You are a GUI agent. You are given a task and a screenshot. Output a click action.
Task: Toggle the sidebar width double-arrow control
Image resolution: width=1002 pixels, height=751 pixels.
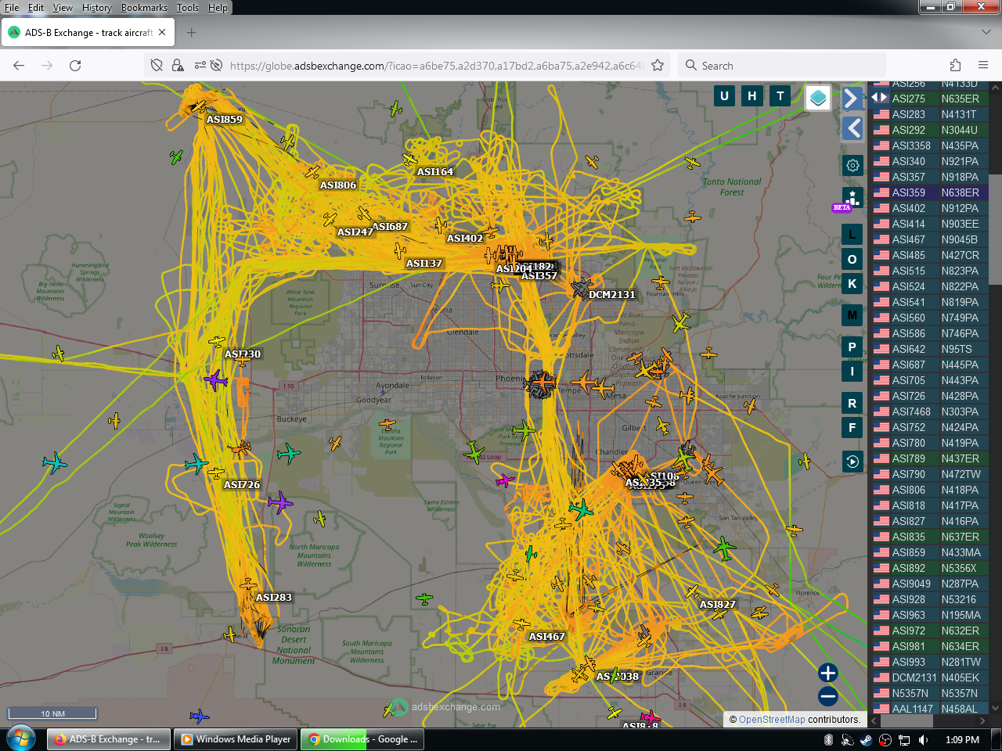880,98
